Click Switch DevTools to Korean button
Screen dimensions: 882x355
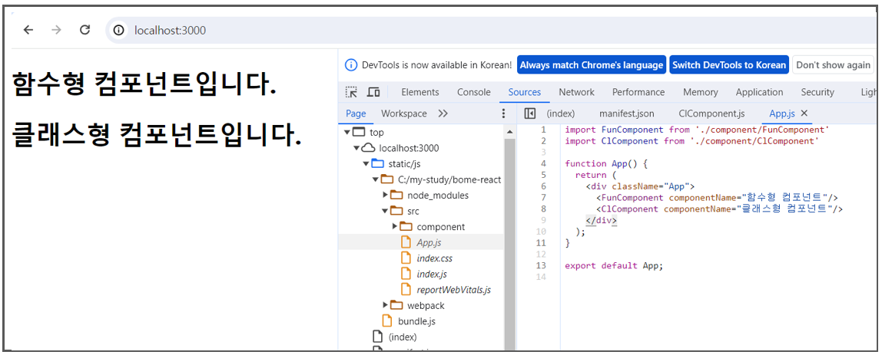point(729,65)
